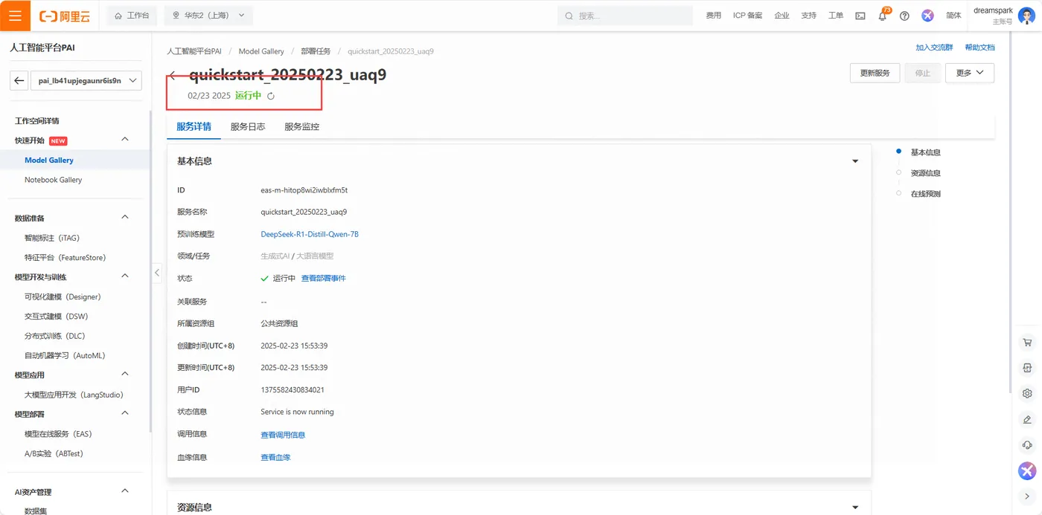The width and height of the screenshot is (1042, 515).
Task: Collapse the 模型部署 sidebar section
Action: pyautogui.click(x=125, y=413)
